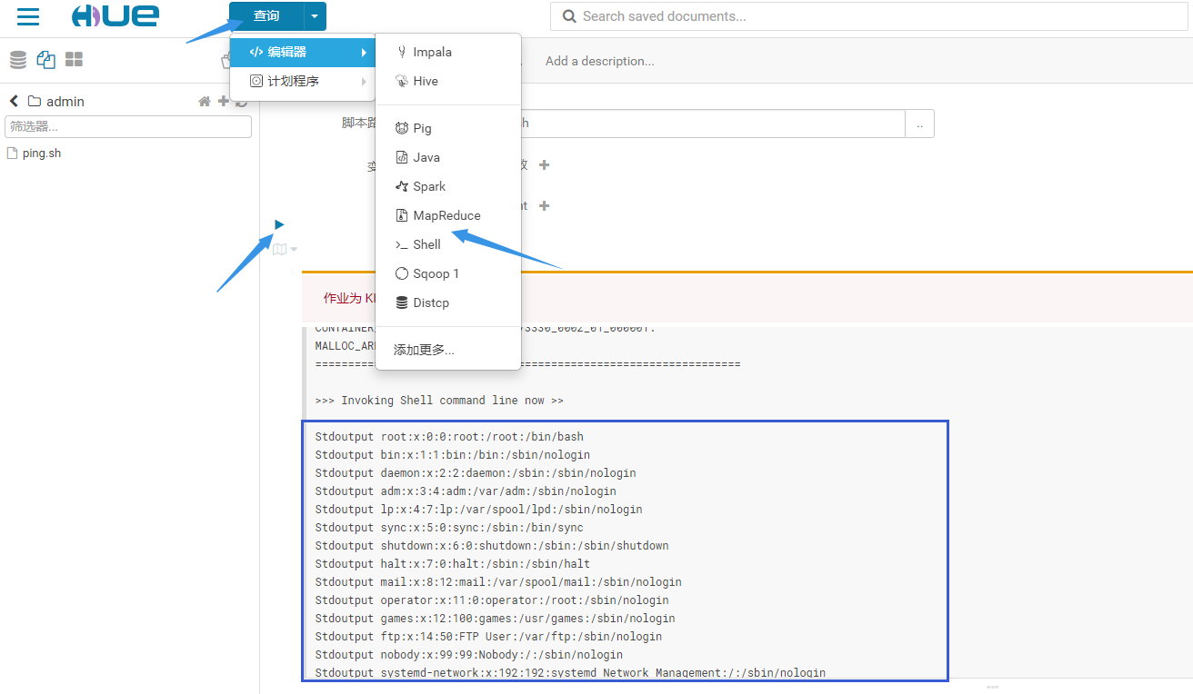The image size is (1193, 694).
Task: Open the map icon dropdown below play
Action: tap(285, 249)
